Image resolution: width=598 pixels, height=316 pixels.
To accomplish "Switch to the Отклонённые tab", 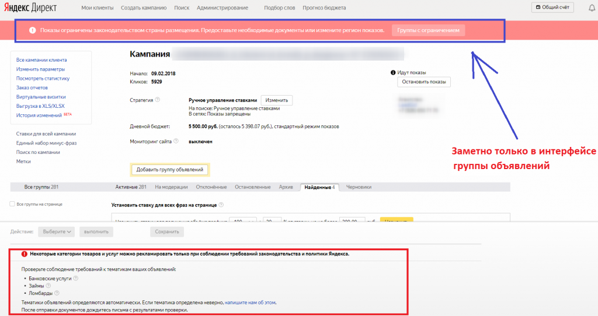I will [x=211, y=187].
